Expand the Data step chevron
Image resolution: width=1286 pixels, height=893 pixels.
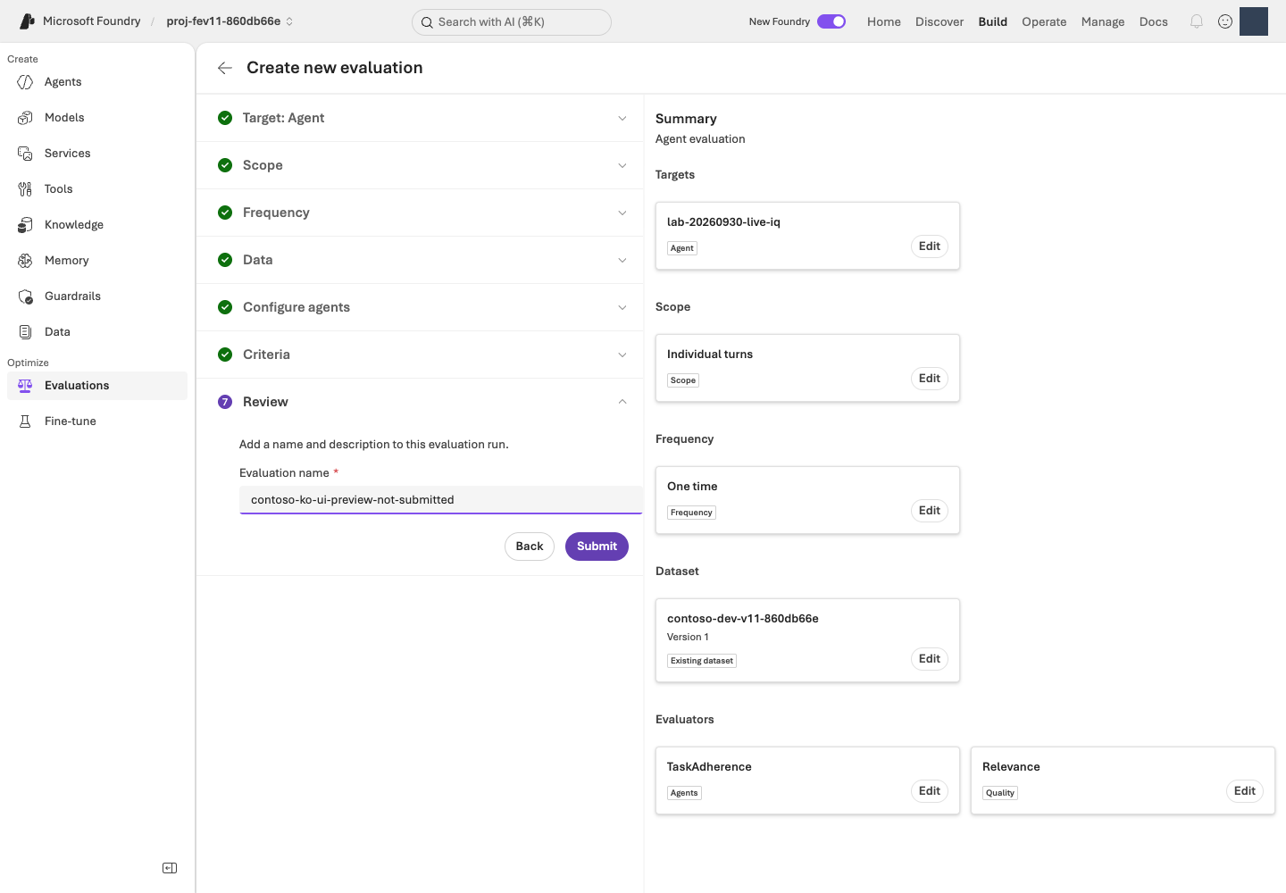[622, 260]
